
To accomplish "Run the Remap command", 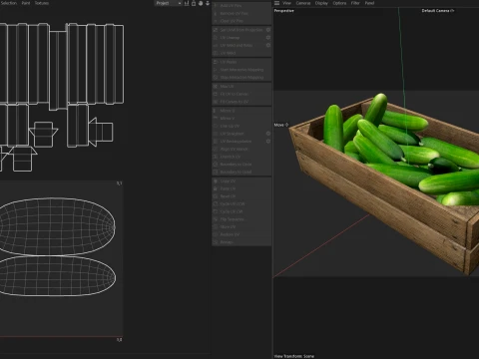I will coord(241,242).
